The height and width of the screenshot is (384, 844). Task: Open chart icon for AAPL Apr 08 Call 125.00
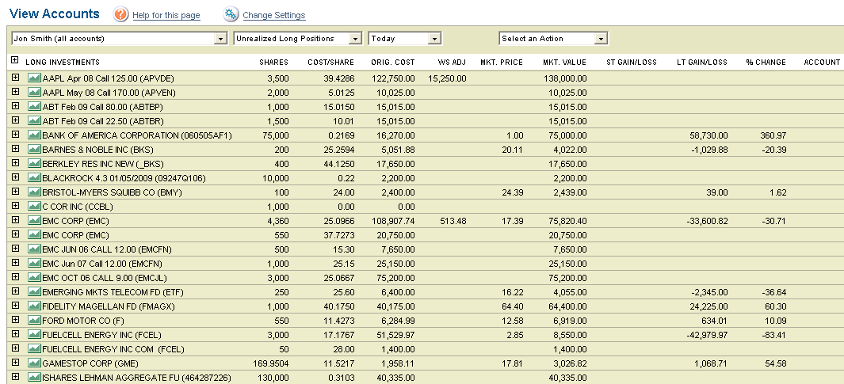(x=34, y=78)
